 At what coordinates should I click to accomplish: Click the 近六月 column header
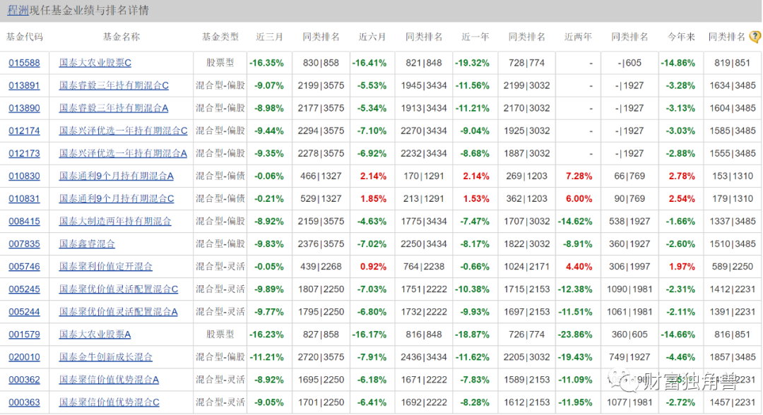click(372, 37)
